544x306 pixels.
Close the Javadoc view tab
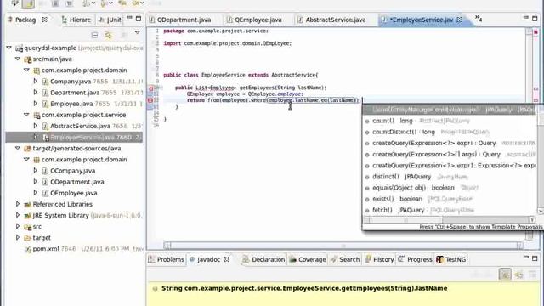(x=227, y=259)
